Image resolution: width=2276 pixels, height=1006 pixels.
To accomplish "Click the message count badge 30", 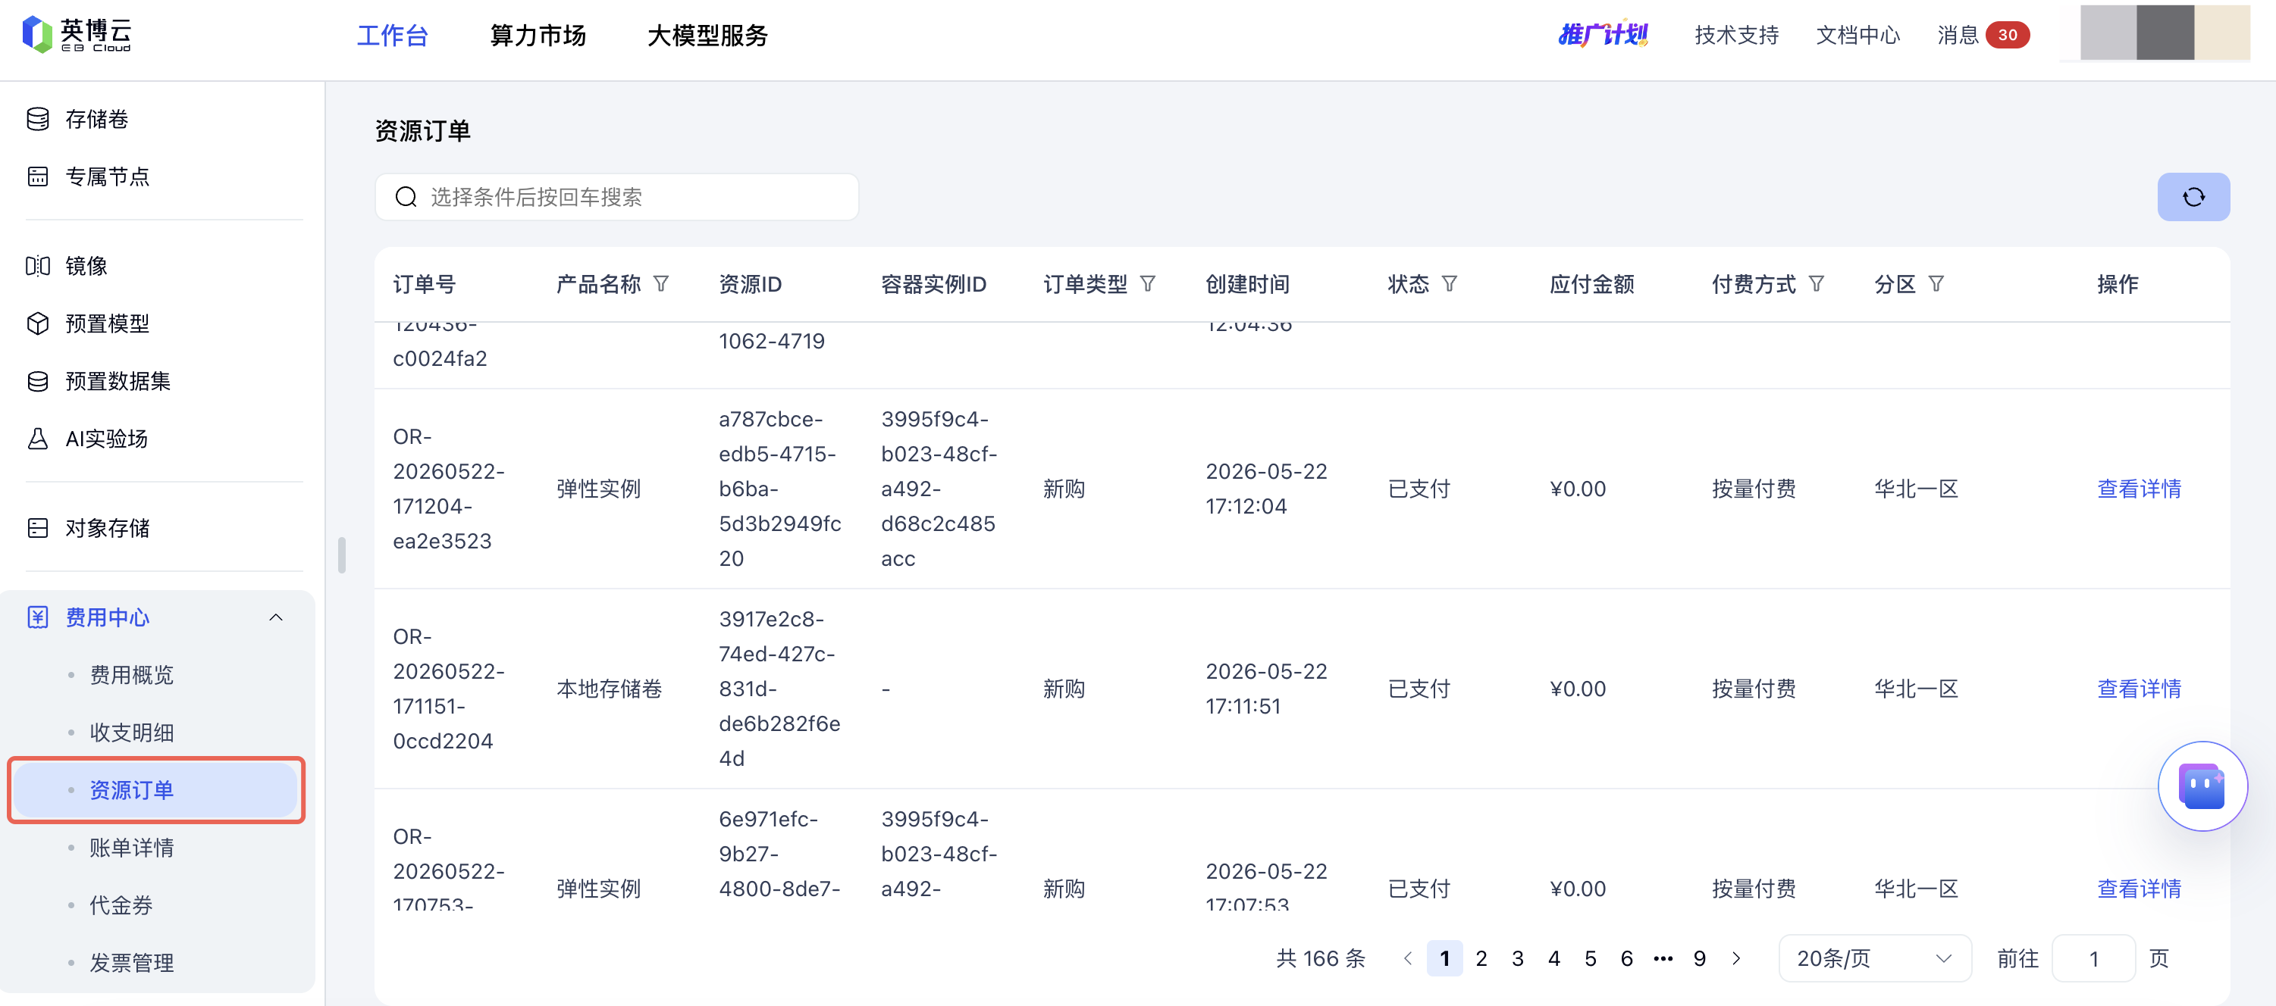I will (2007, 34).
